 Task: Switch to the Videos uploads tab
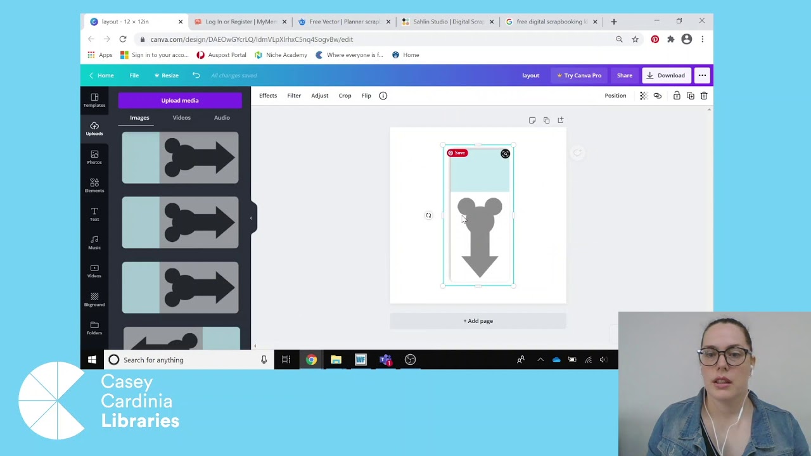coord(182,118)
